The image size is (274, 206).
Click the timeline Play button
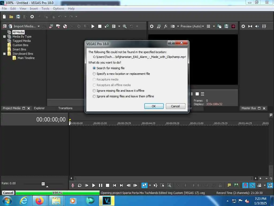click(x=93, y=185)
